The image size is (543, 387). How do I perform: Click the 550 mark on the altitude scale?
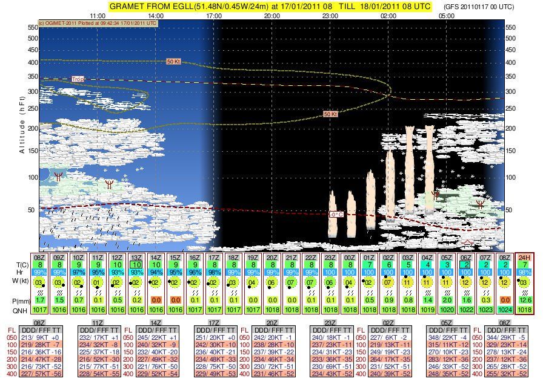29,27
